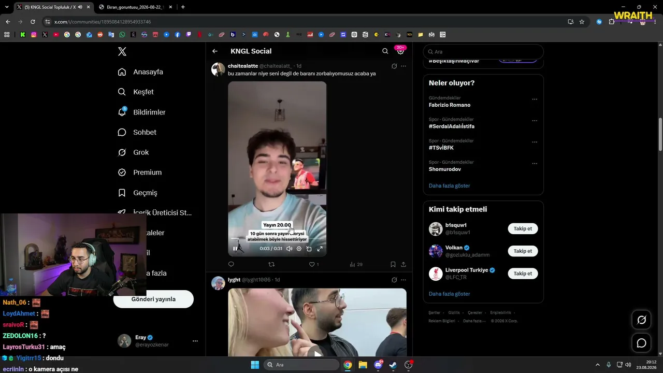Go to X home via the X logo
The height and width of the screenshot is (373, 663).
point(122,51)
